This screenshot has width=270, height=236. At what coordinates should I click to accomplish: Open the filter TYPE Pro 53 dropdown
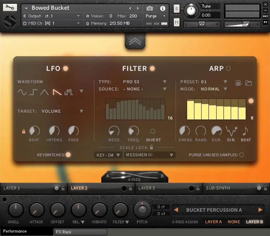(x=165, y=82)
